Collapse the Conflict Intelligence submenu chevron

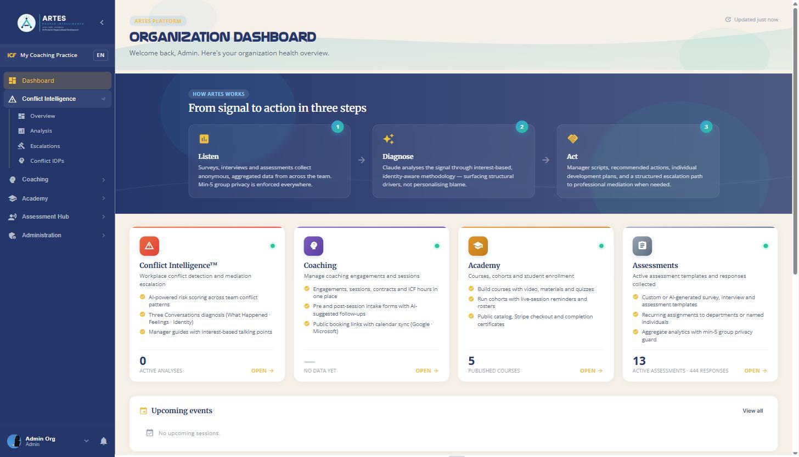[103, 99]
